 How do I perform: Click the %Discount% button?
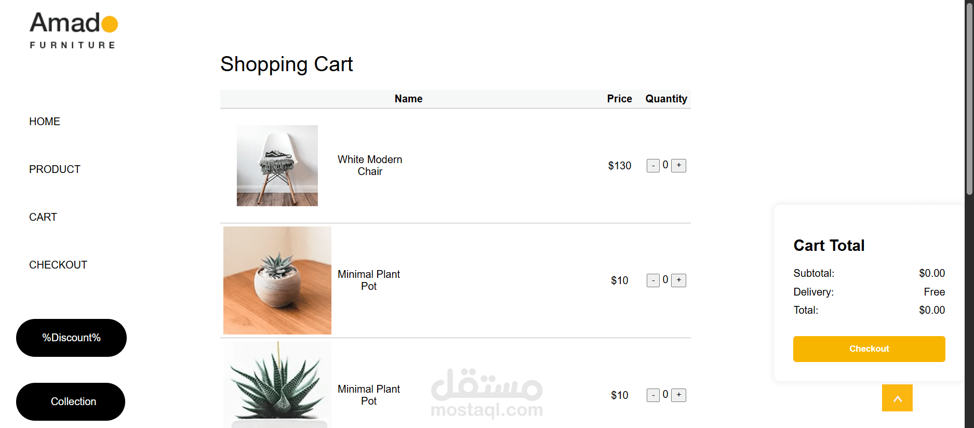click(x=71, y=338)
